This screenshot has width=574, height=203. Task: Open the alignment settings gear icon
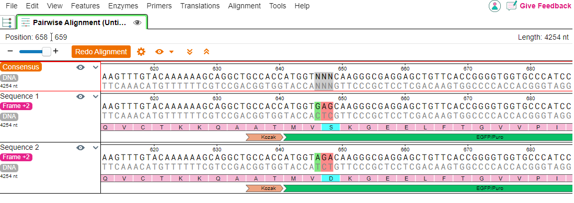141,52
